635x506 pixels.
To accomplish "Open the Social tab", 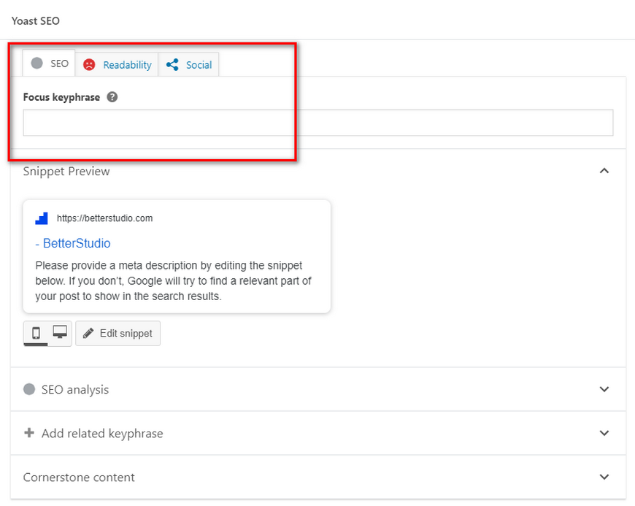I will [189, 65].
